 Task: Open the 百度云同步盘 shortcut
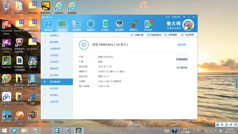tap(6, 100)
